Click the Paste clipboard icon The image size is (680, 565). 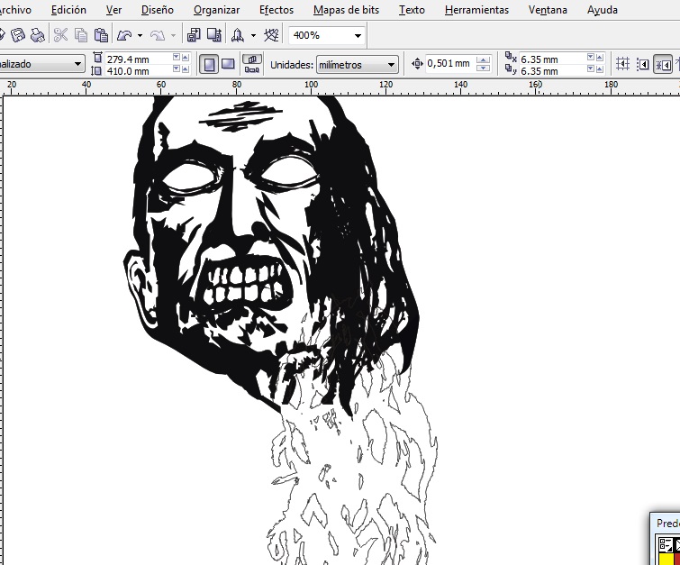pos(101,35)
